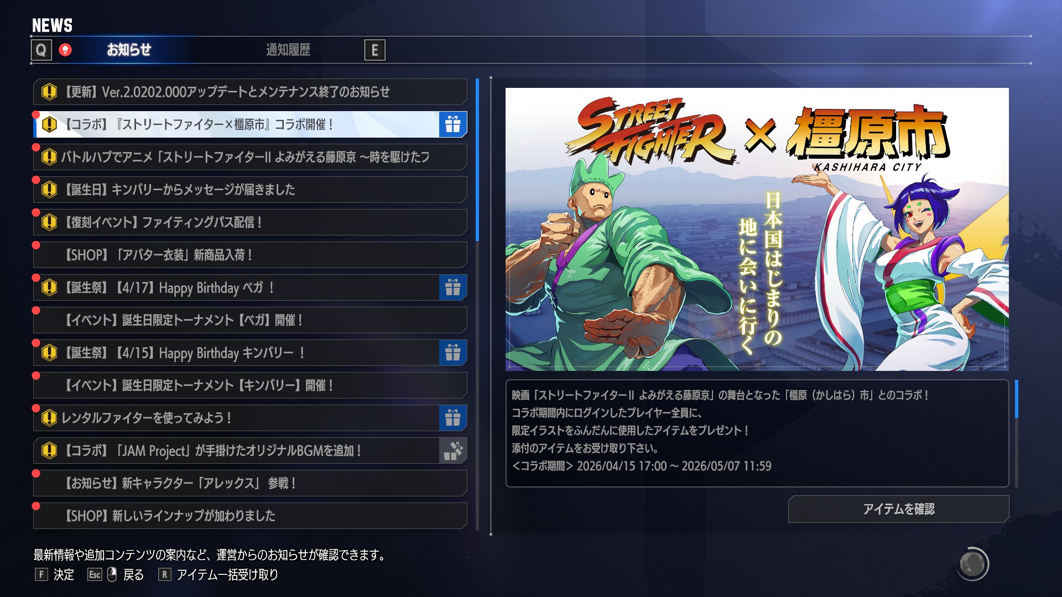Click music item icon on JAM Project entry
The height and width of the screenshot is (597, 1062).
pos(453,451)
